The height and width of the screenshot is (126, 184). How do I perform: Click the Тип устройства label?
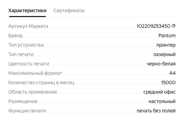coord(26,45)
